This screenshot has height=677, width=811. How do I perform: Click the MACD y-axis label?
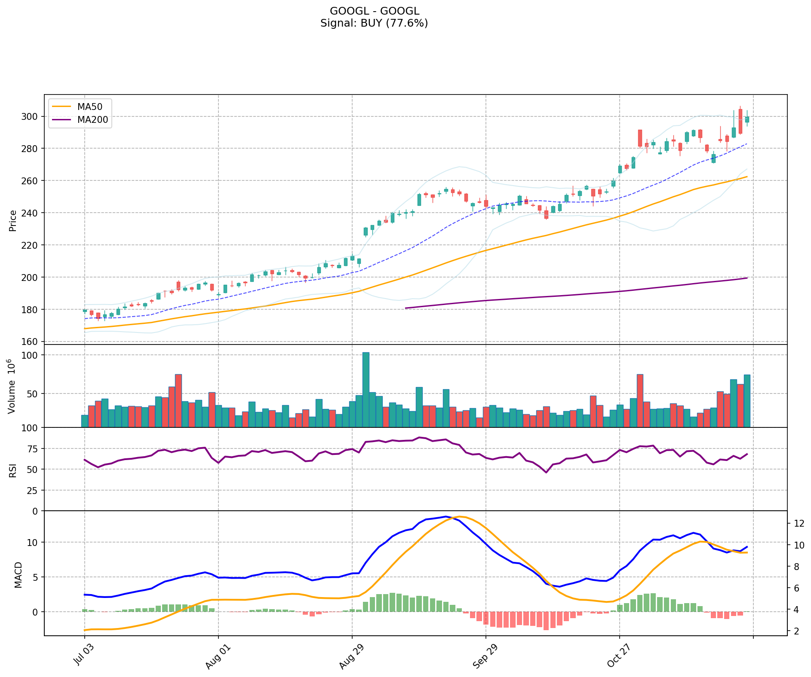click(x=18, y=574)
